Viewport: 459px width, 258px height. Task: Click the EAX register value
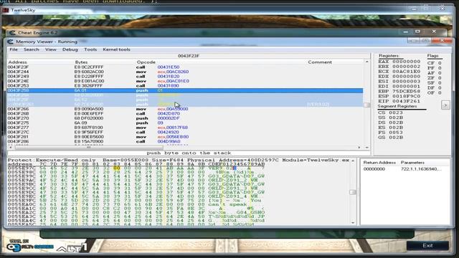tap(399, 62)
